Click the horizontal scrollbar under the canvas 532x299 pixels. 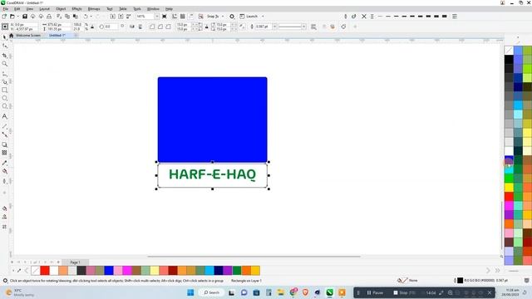[254, 257]
